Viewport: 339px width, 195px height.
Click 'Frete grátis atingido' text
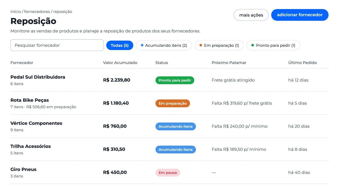pos(233,80)
